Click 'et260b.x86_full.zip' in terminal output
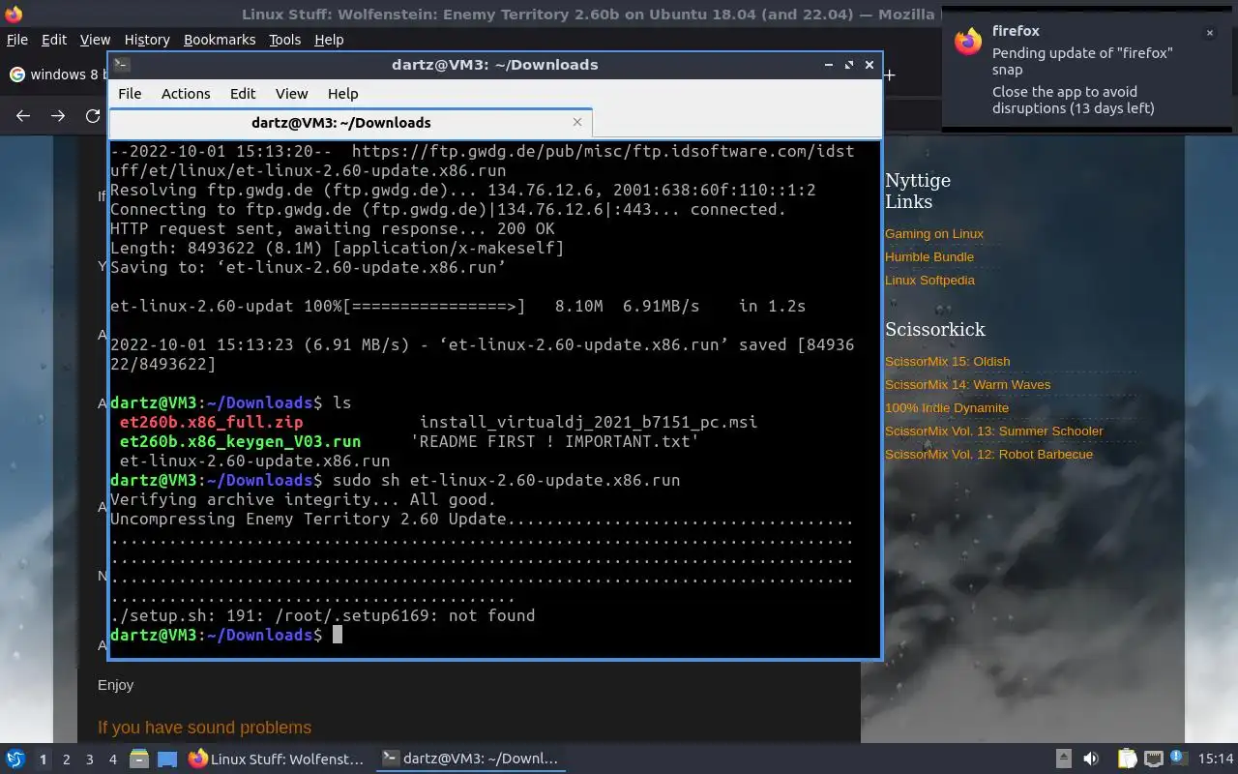This screenshot has height=774, width=1238. pyautogui.click(x=211, y=422)
